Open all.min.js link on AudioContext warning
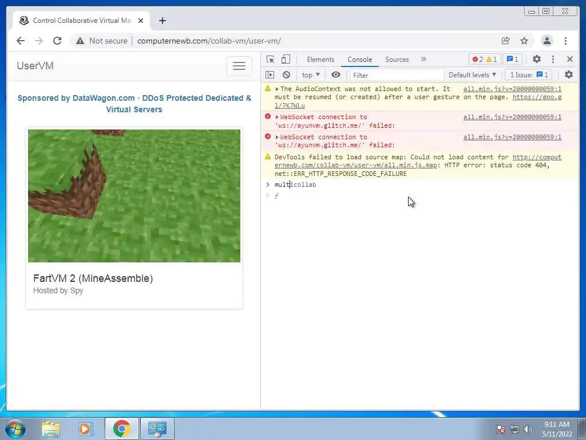Viewport: 586px width, 440px height. click(x=512, y=89)
